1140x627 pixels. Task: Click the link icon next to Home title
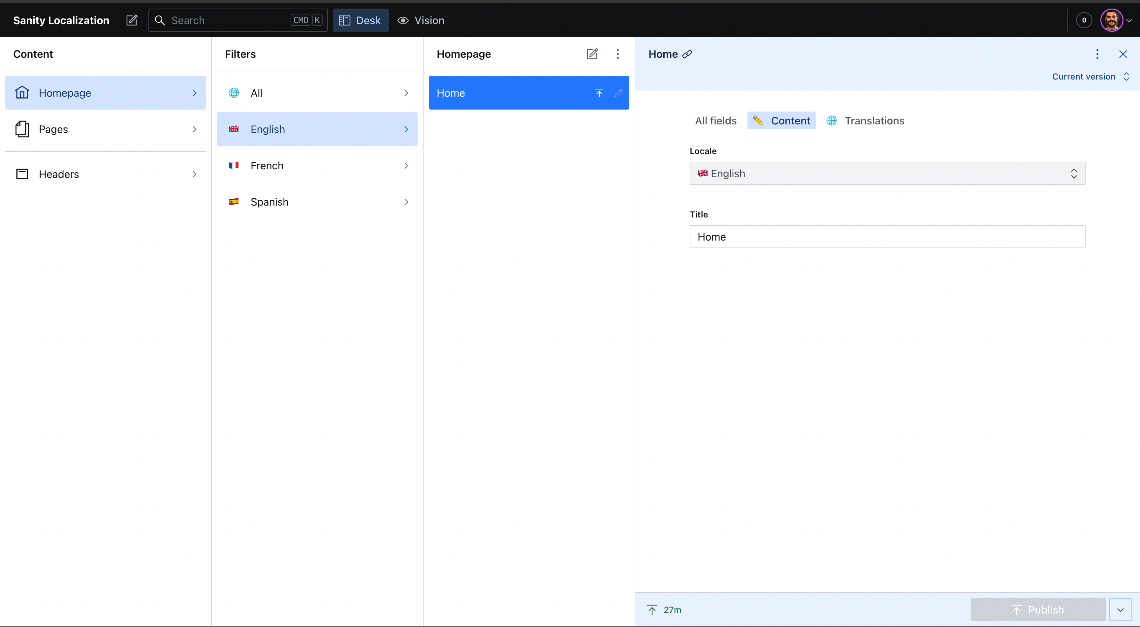tap(687, 54)
